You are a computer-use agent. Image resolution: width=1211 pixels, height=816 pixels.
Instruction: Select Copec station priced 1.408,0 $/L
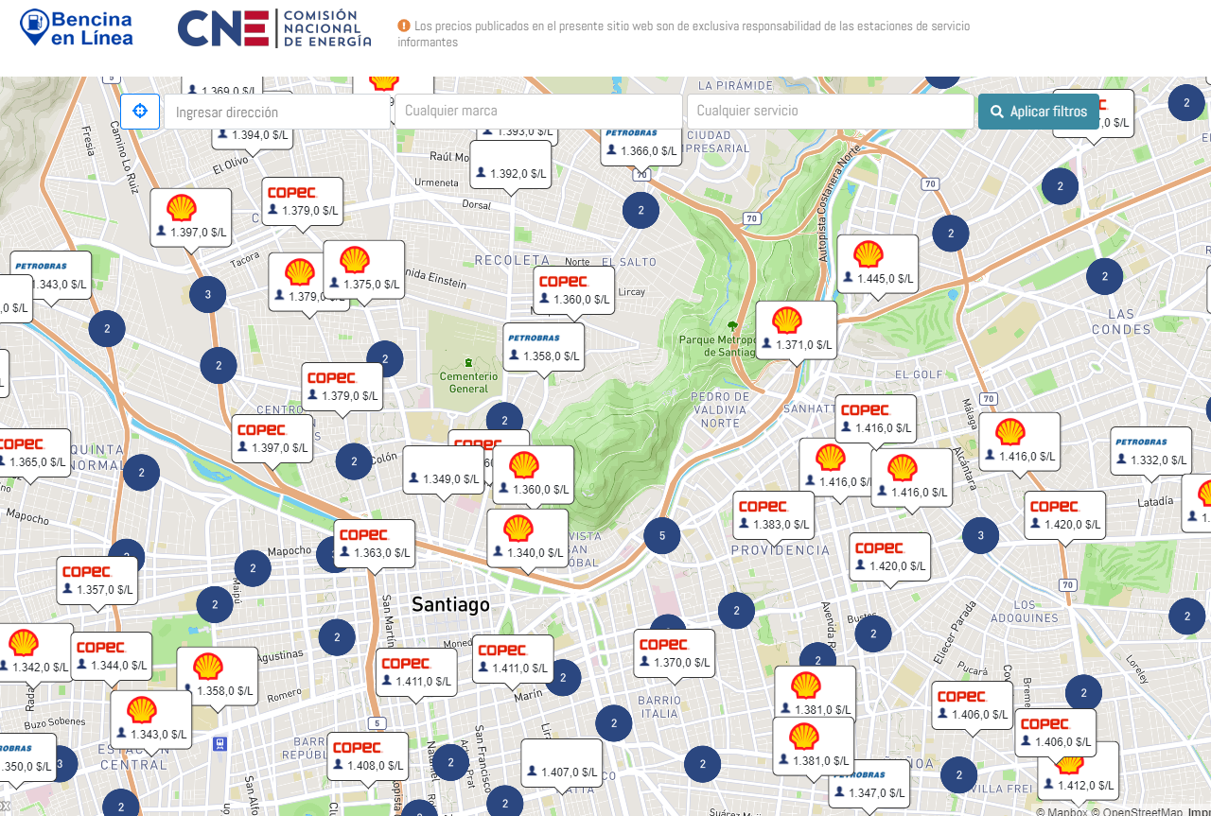pyautogui.click(x=368, y=756)
